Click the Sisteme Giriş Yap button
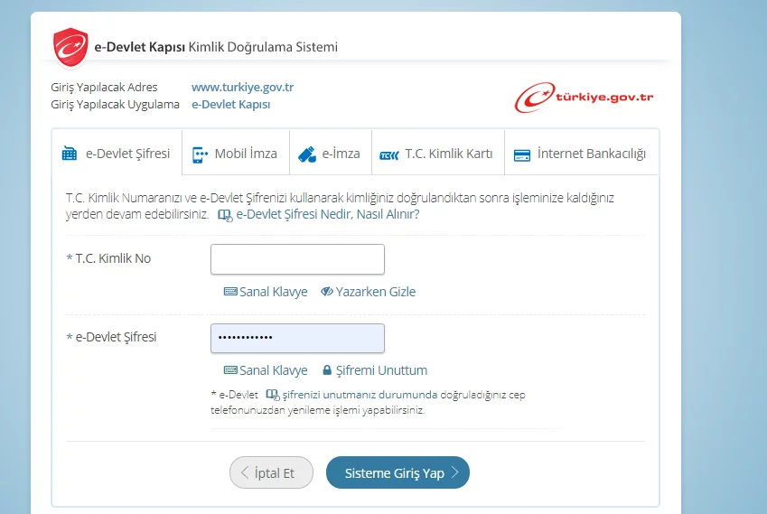 point(398,472)
